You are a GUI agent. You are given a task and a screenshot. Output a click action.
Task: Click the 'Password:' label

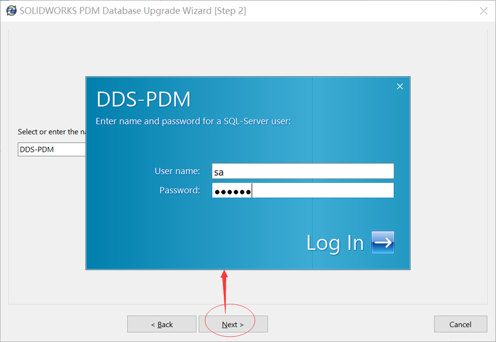(180, 190)
